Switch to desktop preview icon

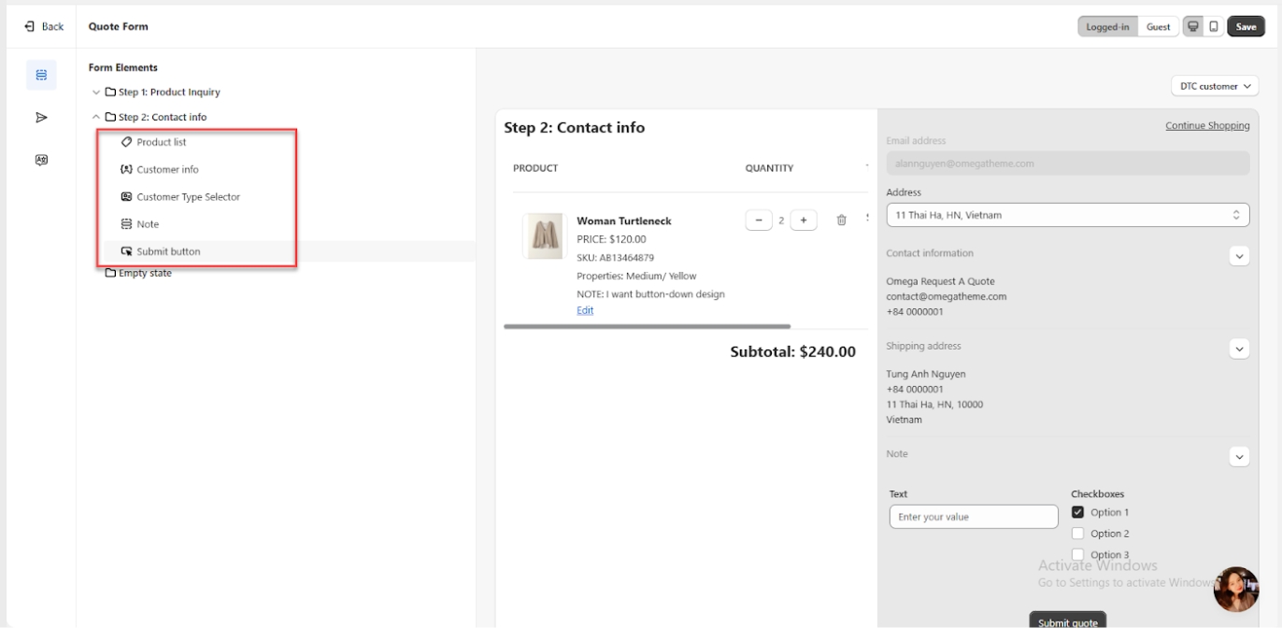1193,27
